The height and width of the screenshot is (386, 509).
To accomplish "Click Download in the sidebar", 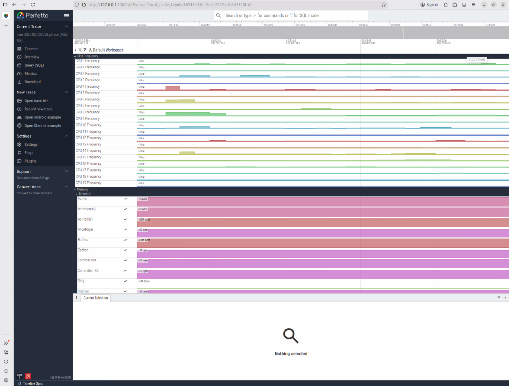I will pyautogui.click(x=32, y=82).
